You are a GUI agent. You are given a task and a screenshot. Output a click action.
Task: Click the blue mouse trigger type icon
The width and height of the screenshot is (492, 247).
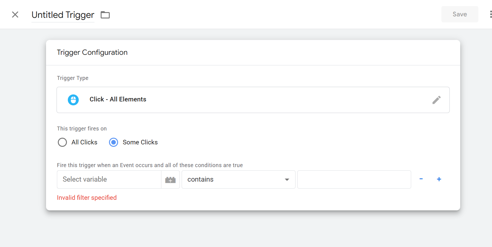point(73,100)
